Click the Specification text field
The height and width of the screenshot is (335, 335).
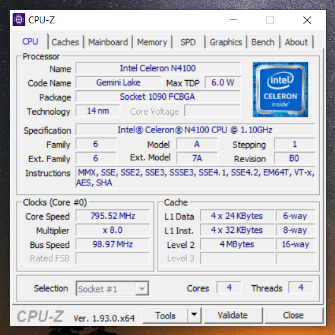pos(196,130)
